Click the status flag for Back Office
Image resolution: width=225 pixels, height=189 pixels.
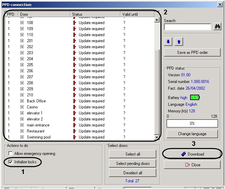[74, 101]
